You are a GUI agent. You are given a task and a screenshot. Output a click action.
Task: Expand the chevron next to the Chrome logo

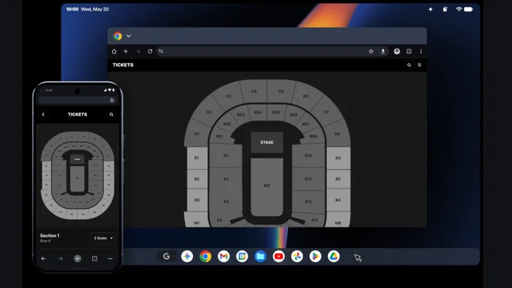click(x=129, y=36)
